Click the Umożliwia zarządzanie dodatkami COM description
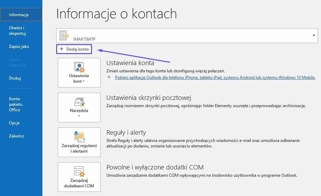This screenshot has height=196, width=321. 202,175
